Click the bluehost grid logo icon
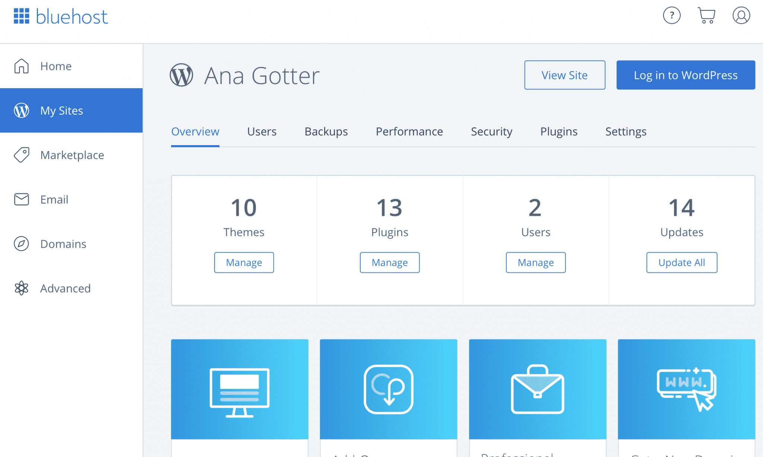Screen dimensions: 763x457 click(22, 16)
